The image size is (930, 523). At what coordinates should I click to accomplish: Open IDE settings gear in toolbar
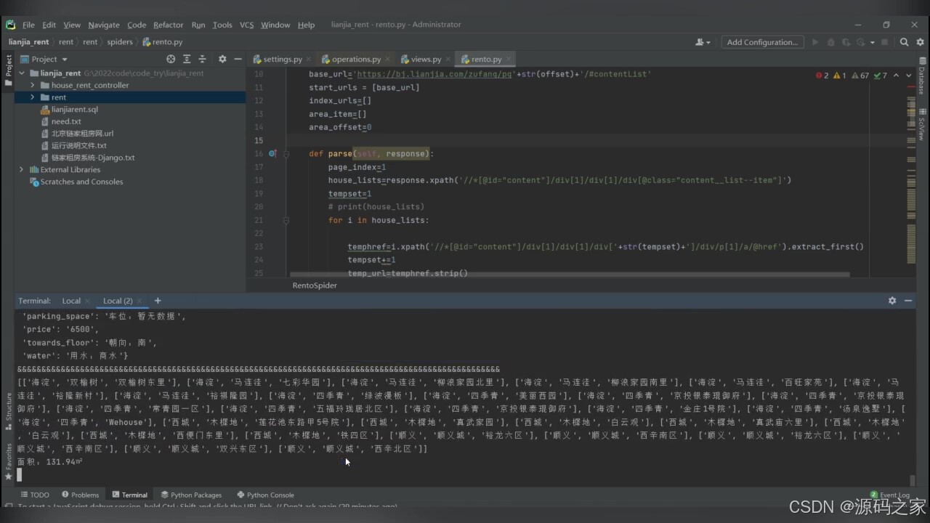tap(921, 42)
